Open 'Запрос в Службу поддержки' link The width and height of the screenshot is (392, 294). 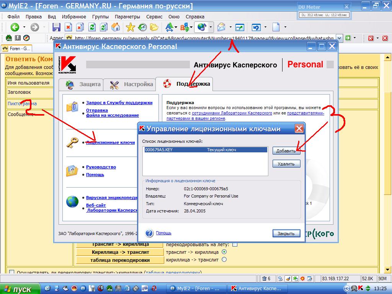(x=119, y=103)
